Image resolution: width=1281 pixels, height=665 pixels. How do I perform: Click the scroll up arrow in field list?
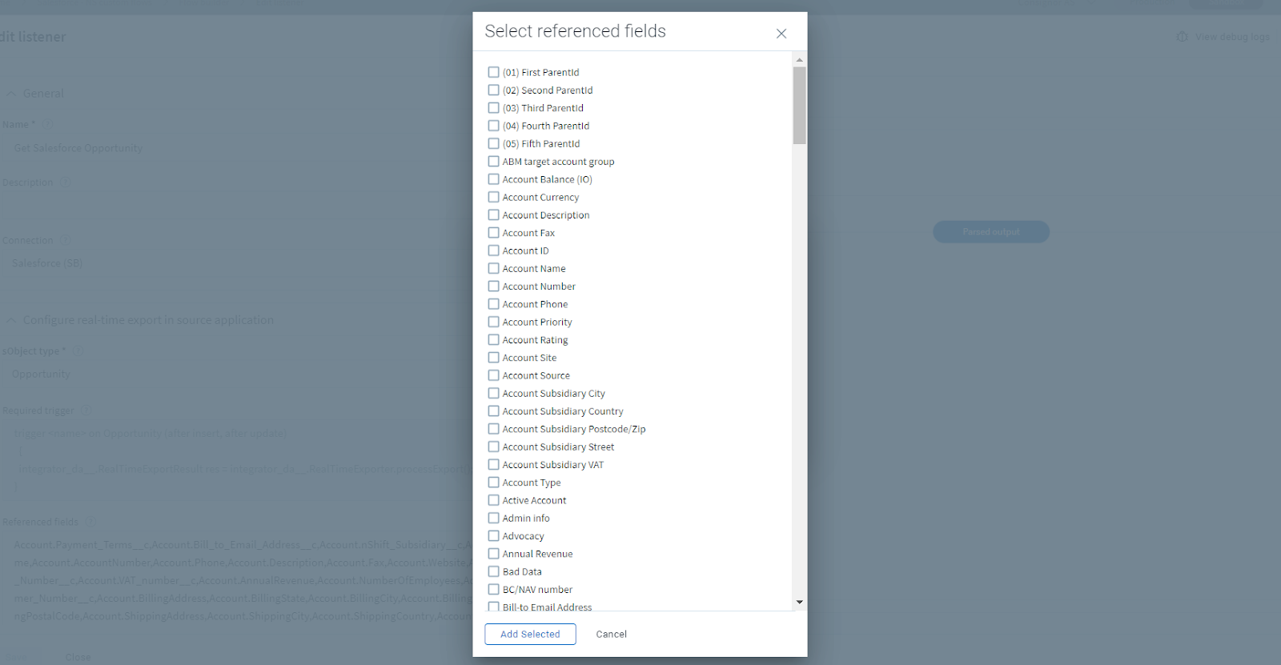pos(799,60)
